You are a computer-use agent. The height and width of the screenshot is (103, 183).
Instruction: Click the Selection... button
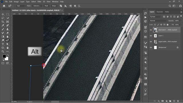coord(37,6)
